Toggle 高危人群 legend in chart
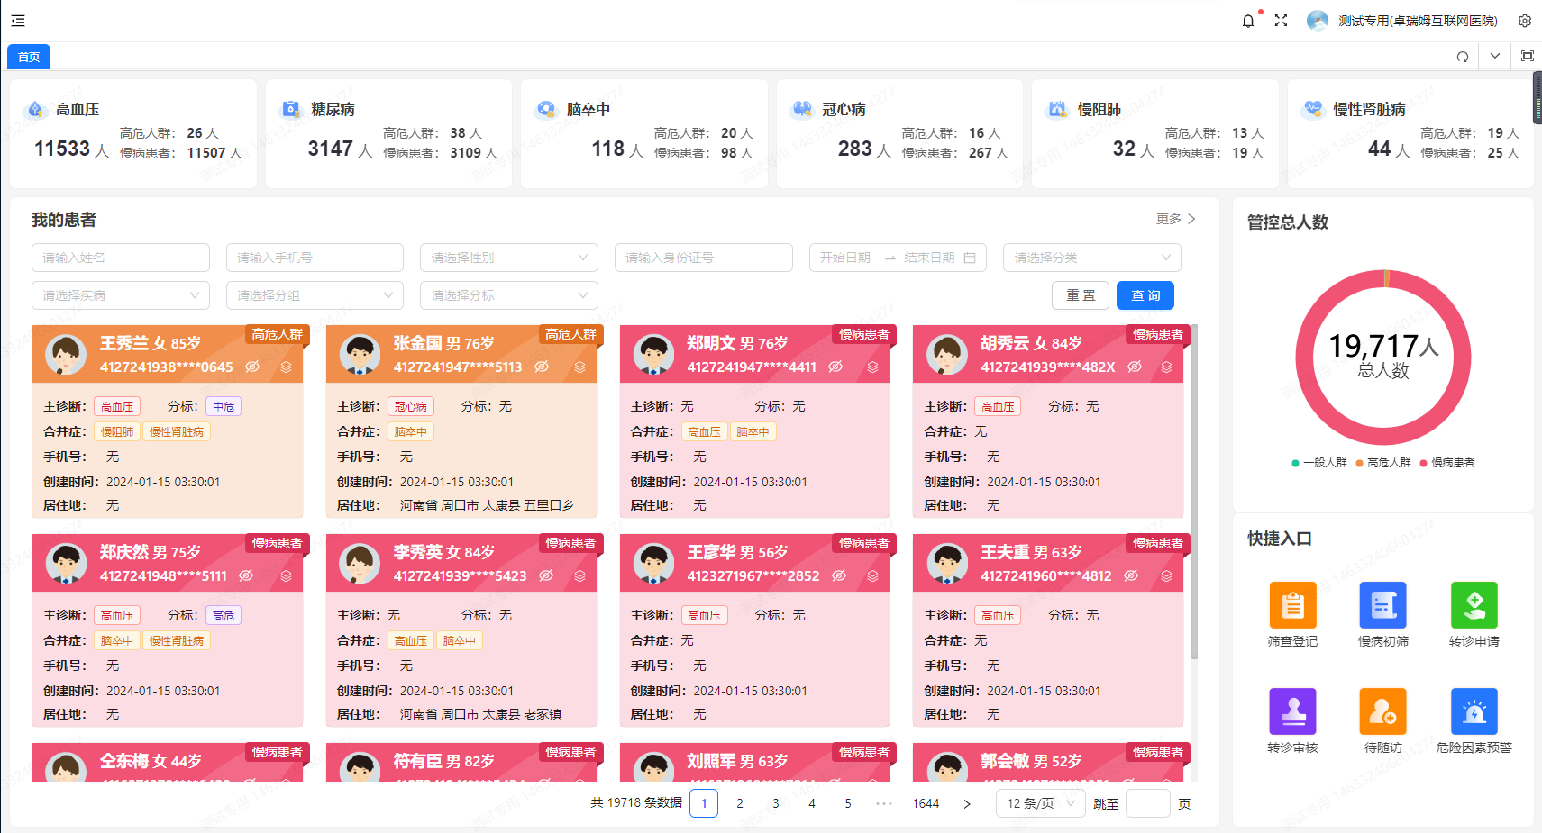Image resolution: width=1542 pixels, height=833 pixels. point(1383,463)
